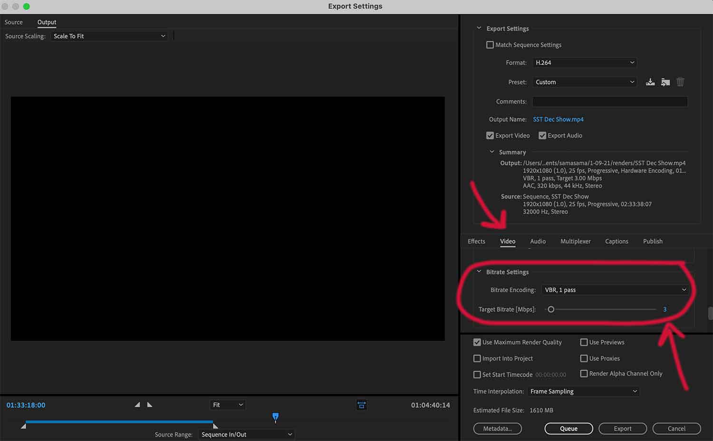This screenshot has width=713, height=441.
Task: Enable Match Sequence Settings
Action: click(490, 45)
